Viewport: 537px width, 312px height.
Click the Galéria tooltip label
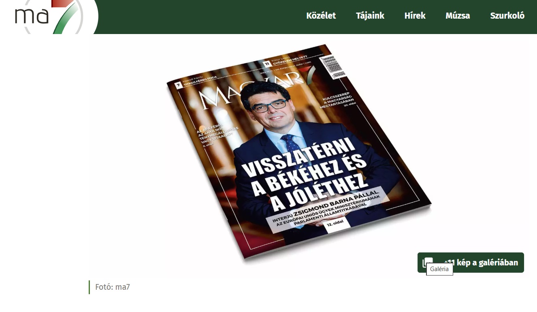click(439, 269)
